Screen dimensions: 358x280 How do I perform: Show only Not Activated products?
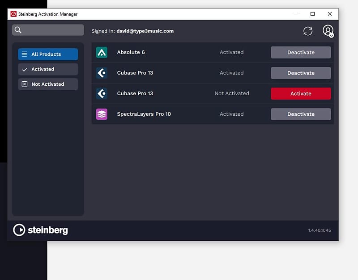click(48, 84)
